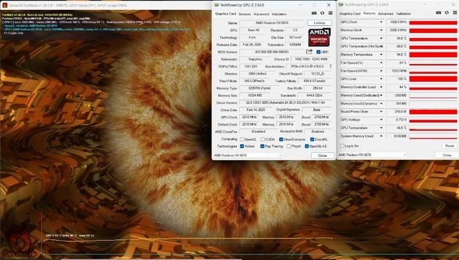Click the Subvendor value Sapphire
Image resolution: width=459 pixels, height=260 pixels.
click(255, 60)
